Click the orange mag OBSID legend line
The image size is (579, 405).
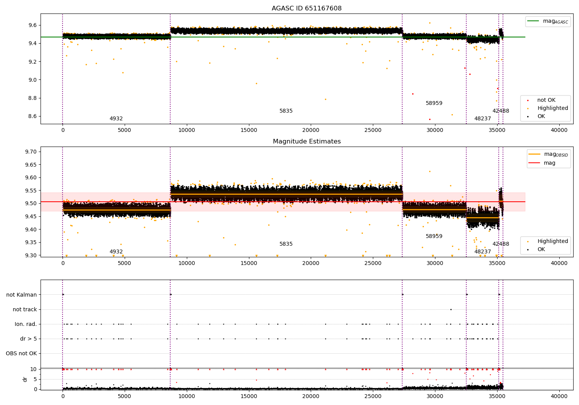pyautogui.click(x=534, y=154)
